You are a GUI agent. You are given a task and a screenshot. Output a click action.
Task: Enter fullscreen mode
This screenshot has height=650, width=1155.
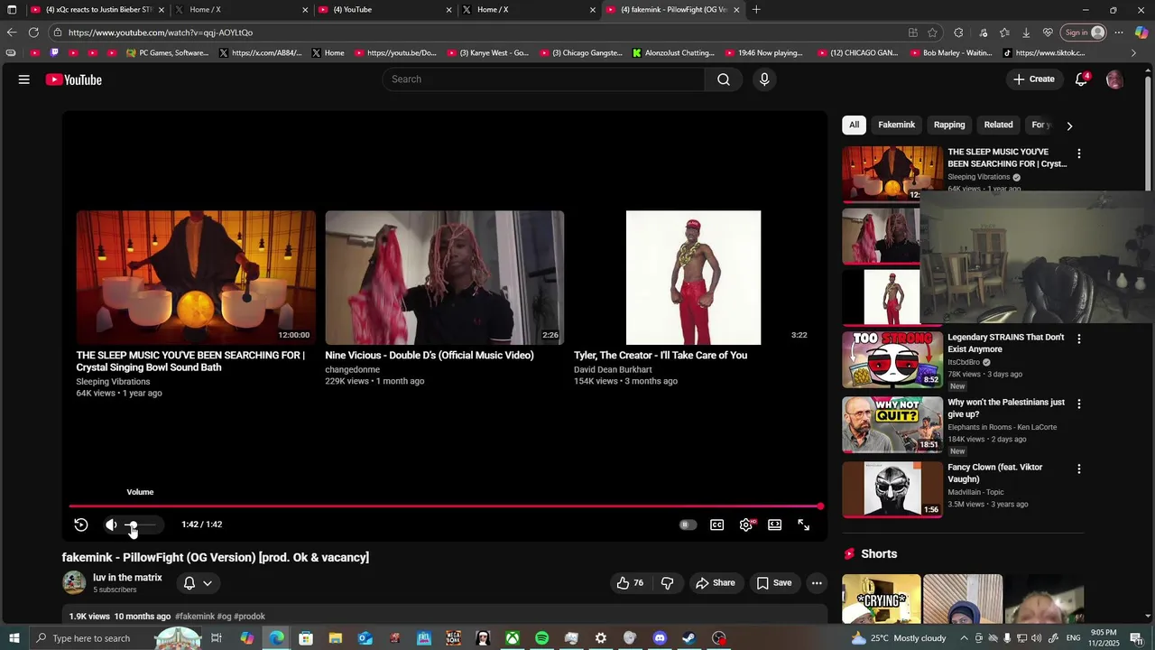coord(804,525)
